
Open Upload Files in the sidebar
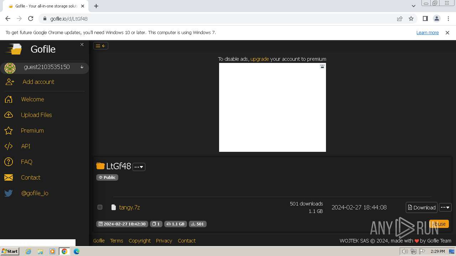coord(36,115)
